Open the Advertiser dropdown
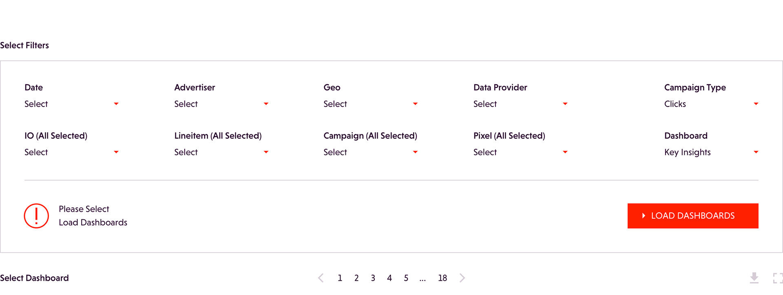Image resolution: width=783 pixels, height=295 pixels. pos(221,104)
